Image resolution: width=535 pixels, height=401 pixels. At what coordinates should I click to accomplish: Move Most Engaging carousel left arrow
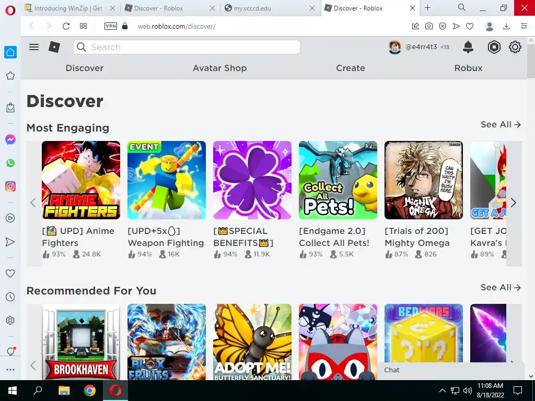(x=33, y=203)
